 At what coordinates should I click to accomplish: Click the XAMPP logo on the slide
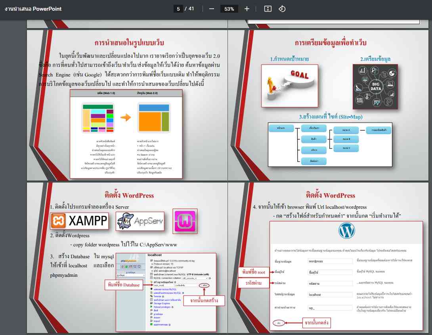point(79,221)
